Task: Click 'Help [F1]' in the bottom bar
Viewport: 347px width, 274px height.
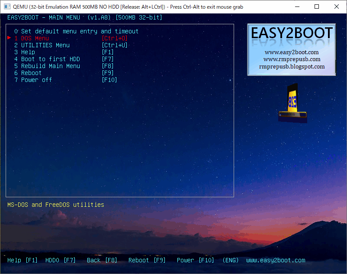Action: [22, 260]
